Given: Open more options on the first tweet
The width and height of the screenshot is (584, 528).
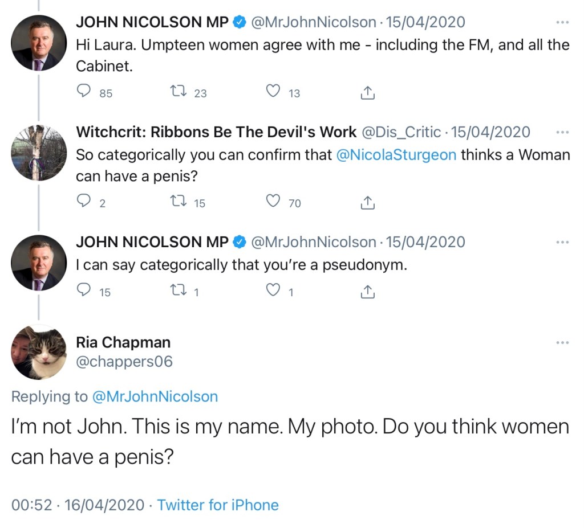Looking at the screenshot, I should pyautogui.click(x=562, y=23).
